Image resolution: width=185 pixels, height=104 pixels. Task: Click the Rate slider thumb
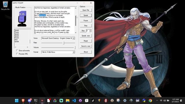[64, 43]
